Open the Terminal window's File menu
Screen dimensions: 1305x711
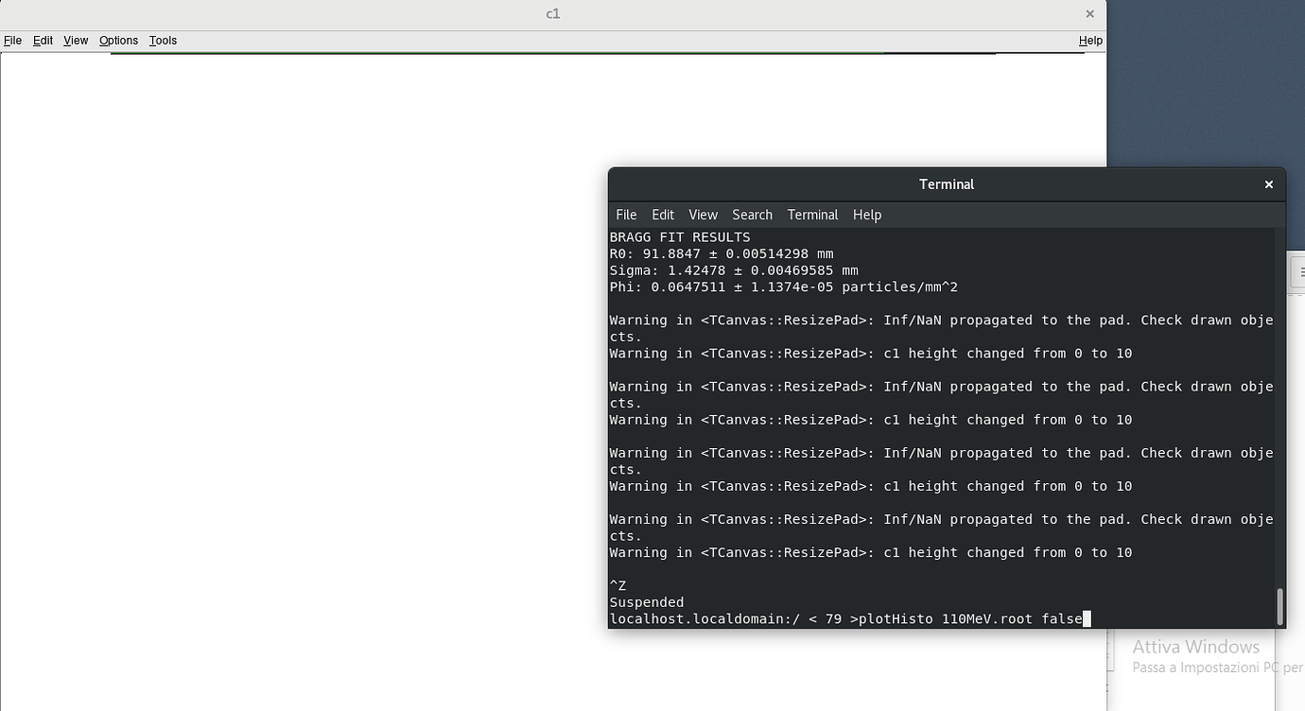click(x=626, y=215)
